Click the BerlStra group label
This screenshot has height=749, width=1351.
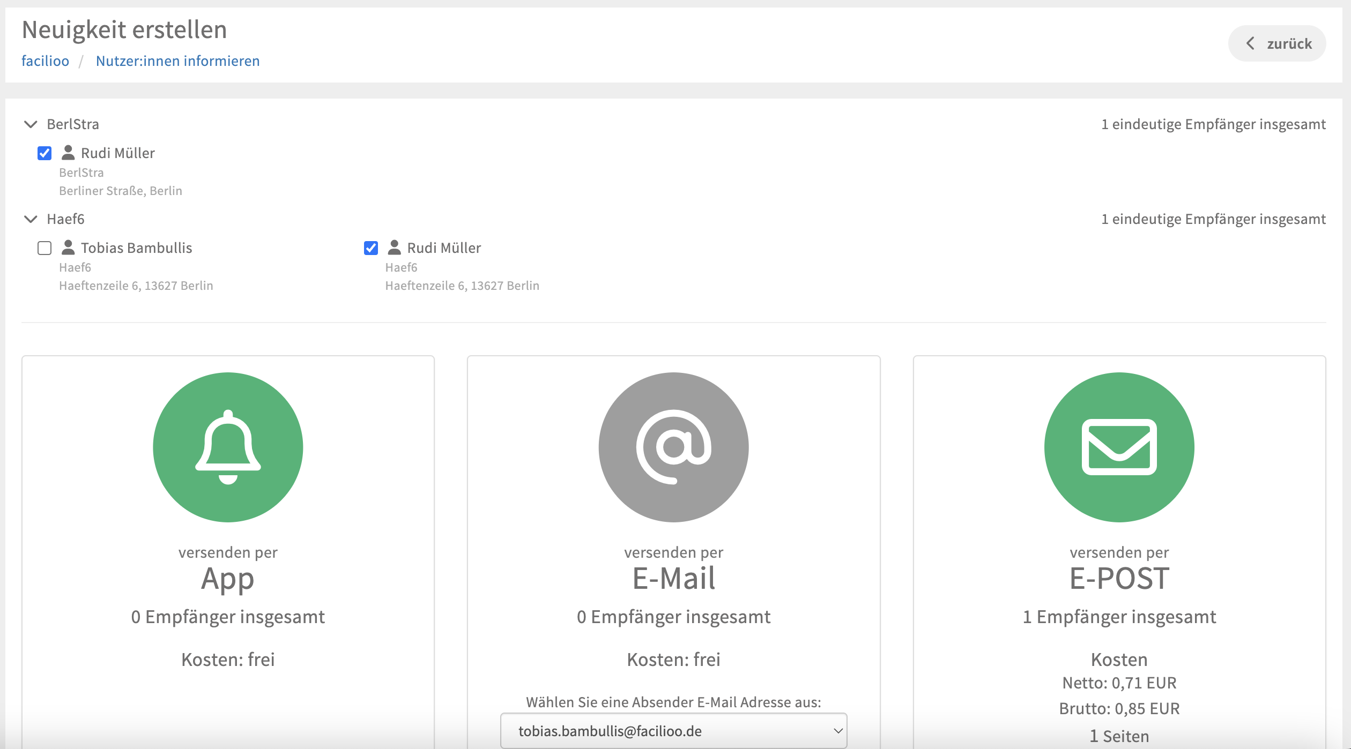tap(73, 124)
